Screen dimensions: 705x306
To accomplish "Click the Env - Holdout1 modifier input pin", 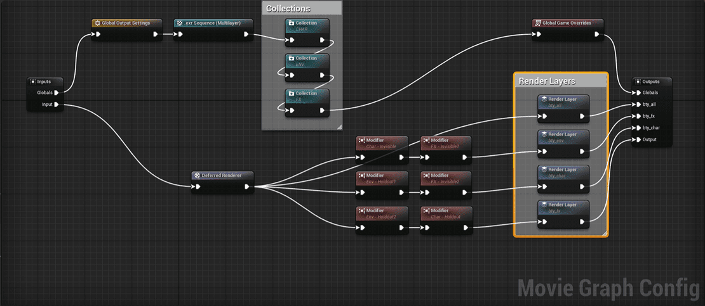I will coord(363,193).
